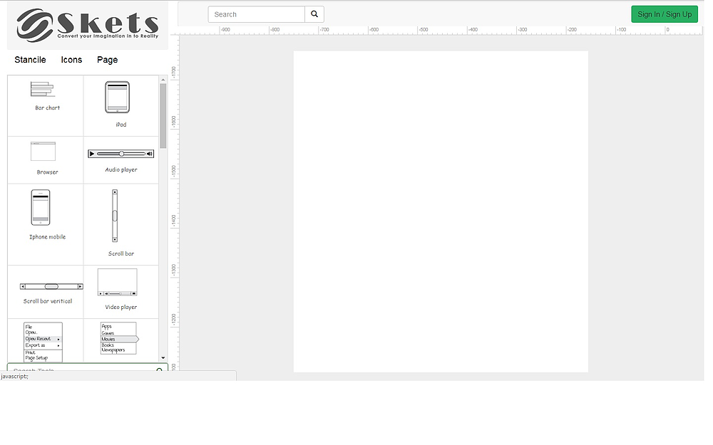The image size is (713, 445).
Task: Open the Icons tab
Action: pos(71,60)
